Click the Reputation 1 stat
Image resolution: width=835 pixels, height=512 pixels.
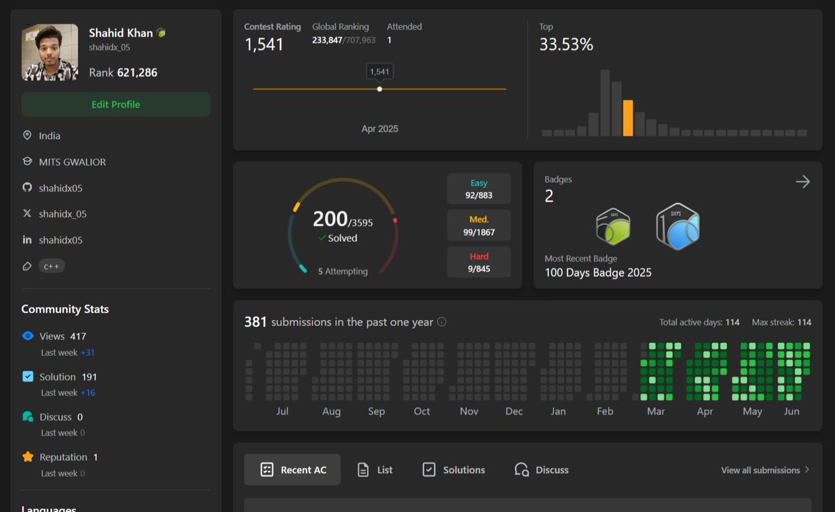(x=69, y=457)
